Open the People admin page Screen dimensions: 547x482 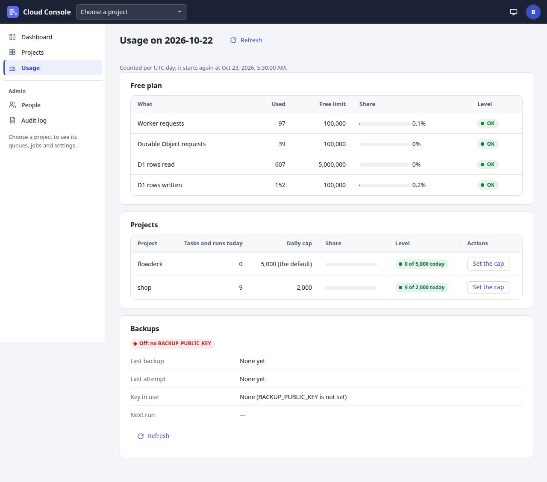point(53,105)
